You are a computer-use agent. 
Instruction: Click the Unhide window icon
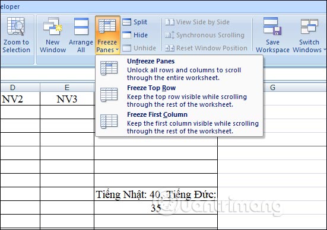(x=127, y=48)
